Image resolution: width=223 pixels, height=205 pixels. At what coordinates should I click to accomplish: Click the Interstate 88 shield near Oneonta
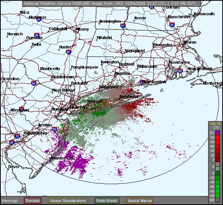pyautogui.click(x=37, y=35)
